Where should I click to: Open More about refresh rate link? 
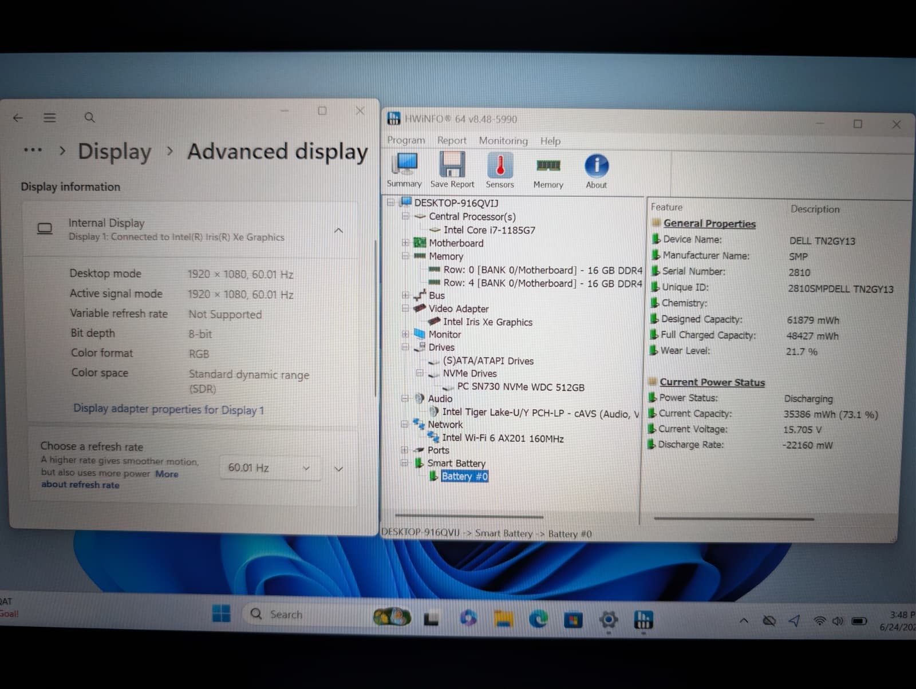pos(109,479)
